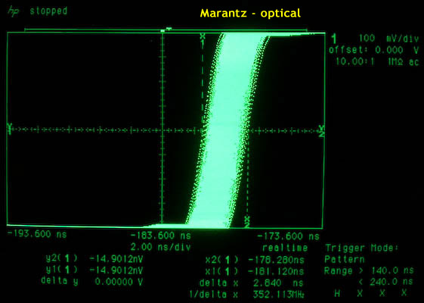The width and height of the screenshot is (424, 303).
Task: Click the HP logo in the corner
Action: [14, 12]
